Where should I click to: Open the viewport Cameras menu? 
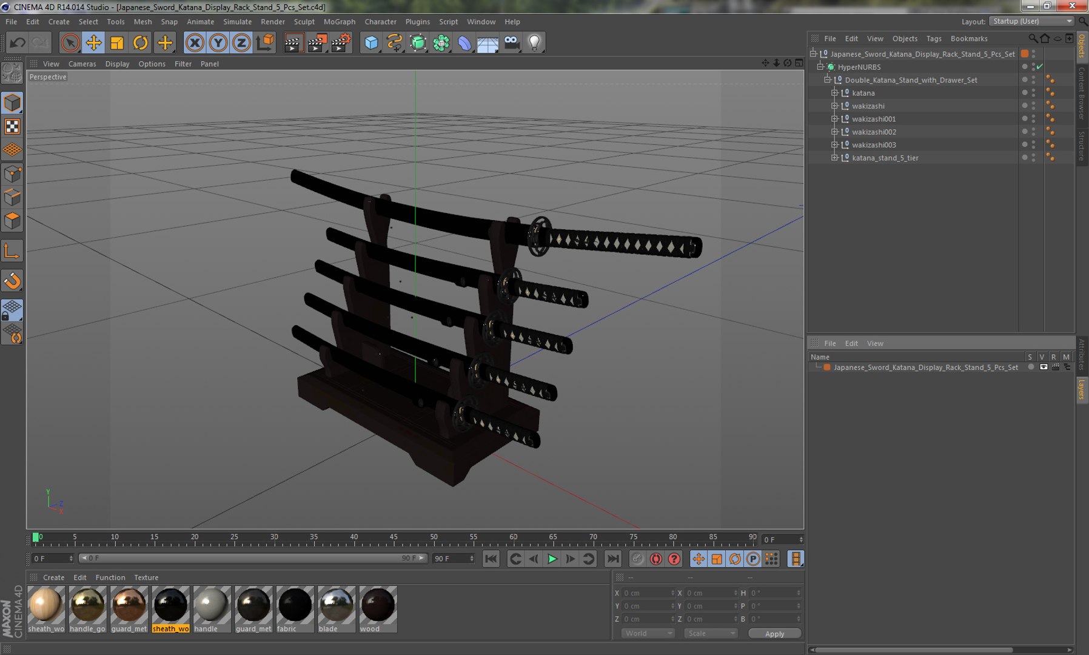pyautogui.click(x=82, y=64)
